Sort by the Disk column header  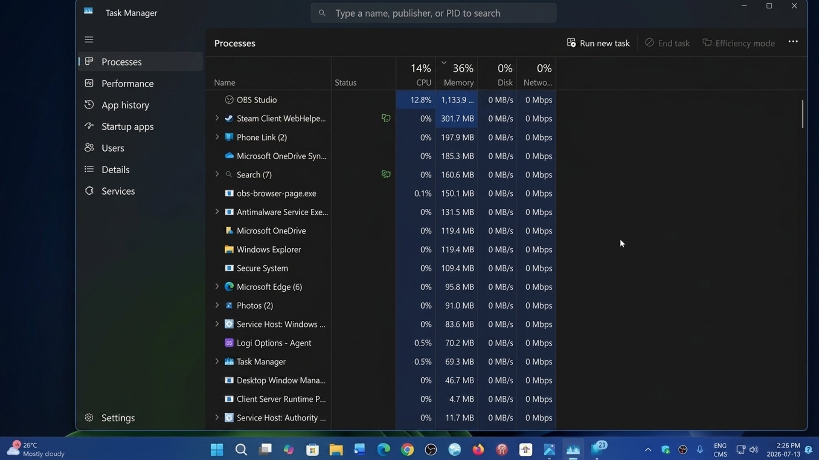pyautogui.click(x=497, y=74)
